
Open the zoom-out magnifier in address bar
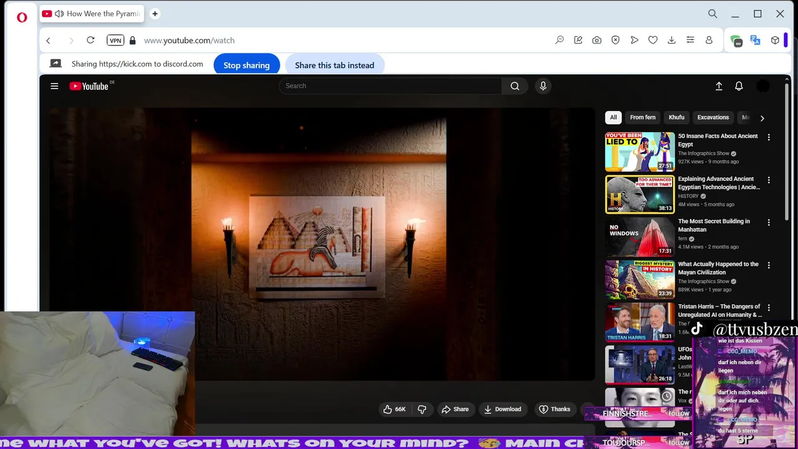coord(559,41)
